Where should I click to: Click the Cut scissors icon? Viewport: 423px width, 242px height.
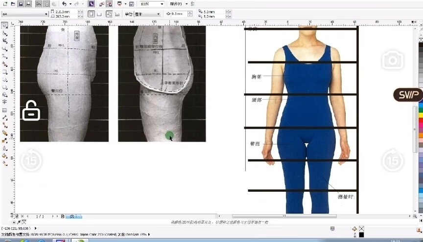click(38, 4)
